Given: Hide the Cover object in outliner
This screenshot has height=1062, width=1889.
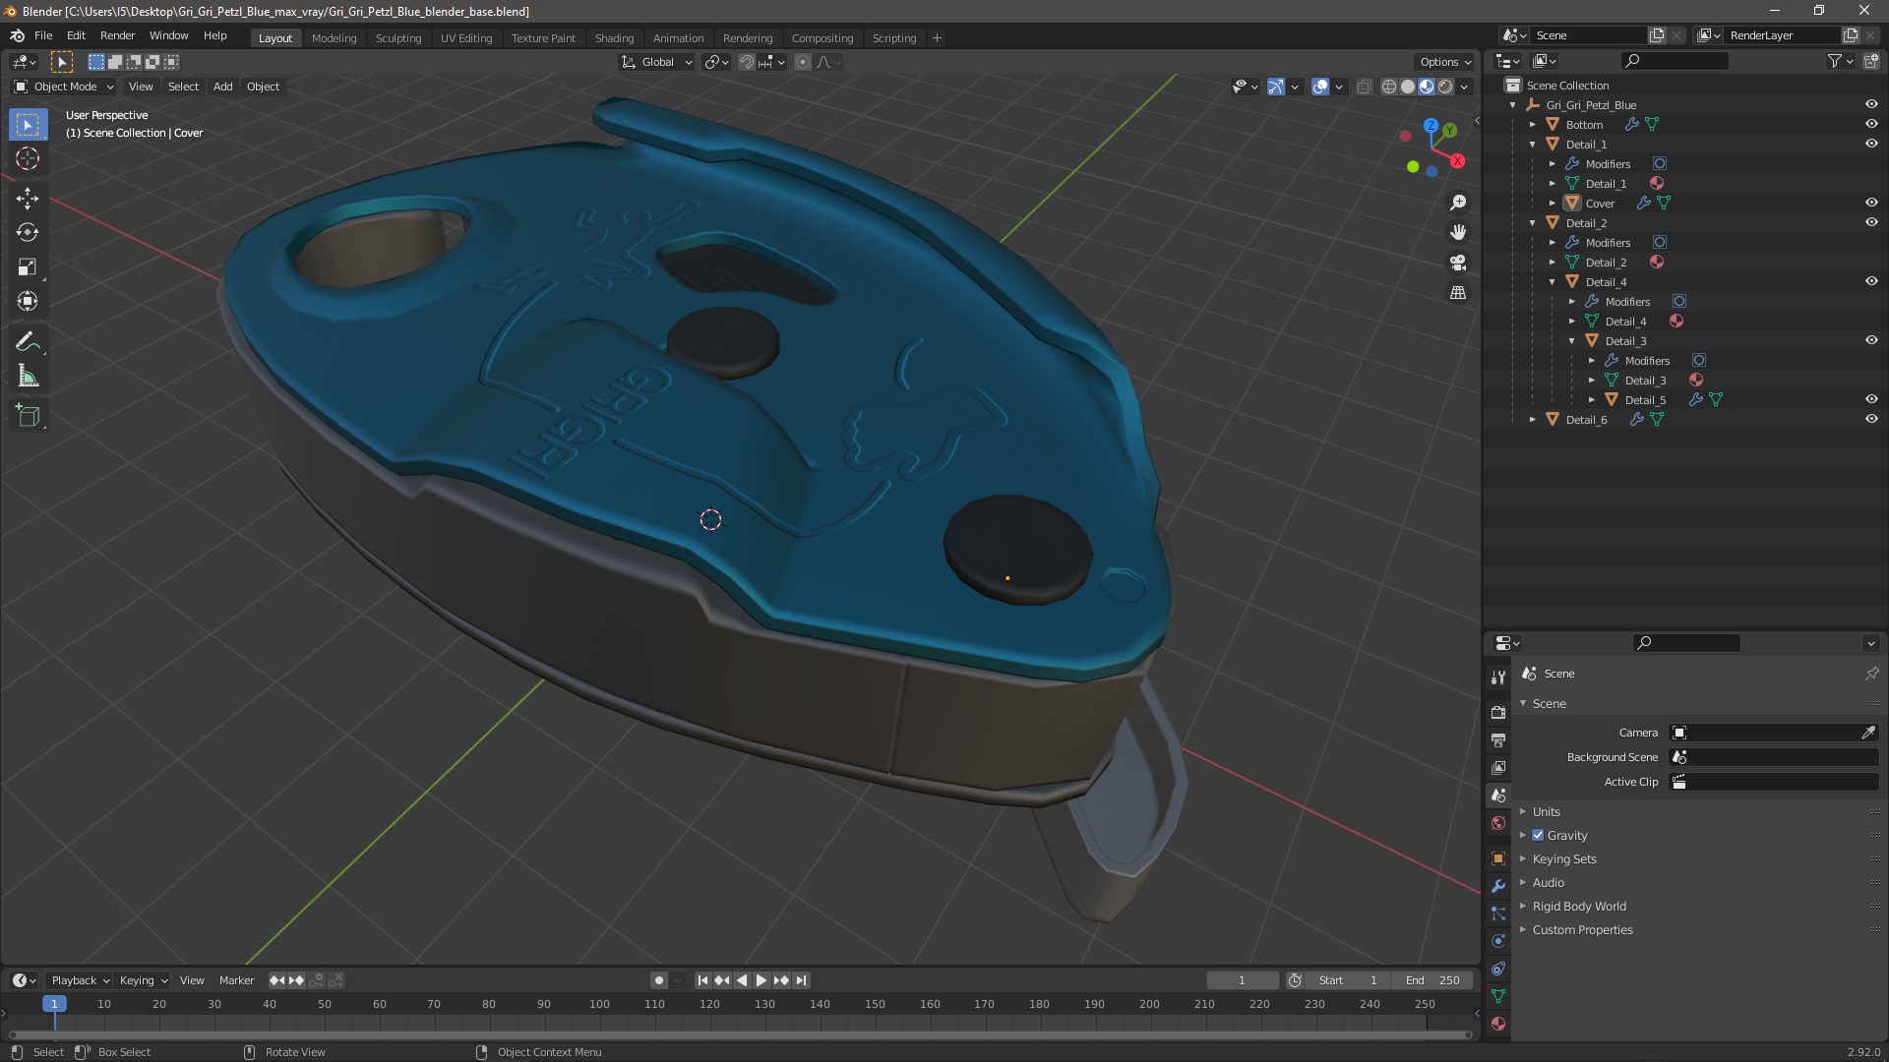Looking at the screenshot, I should pos(1871,203).
